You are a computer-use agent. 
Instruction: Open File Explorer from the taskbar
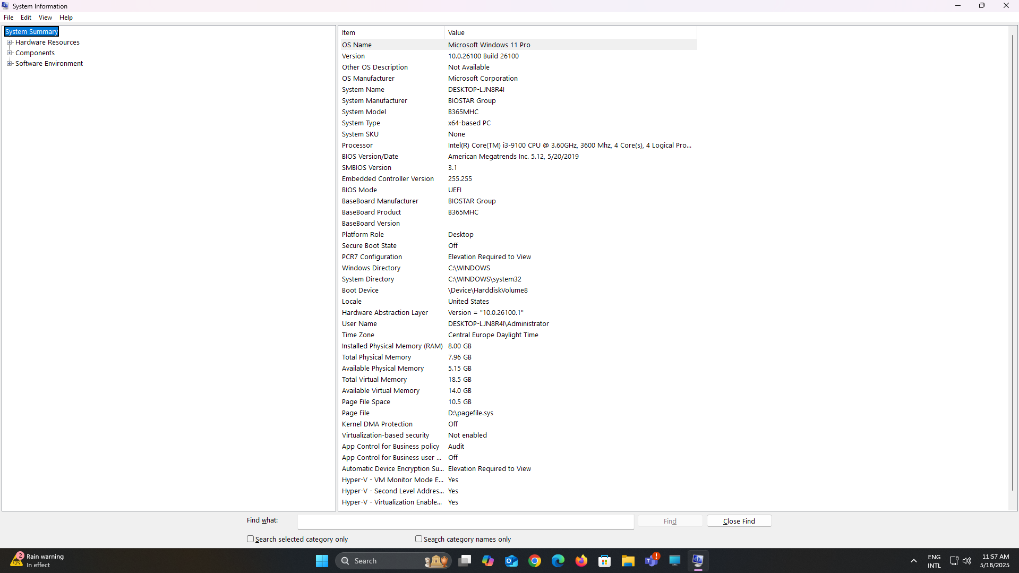[x=628, y=561]
